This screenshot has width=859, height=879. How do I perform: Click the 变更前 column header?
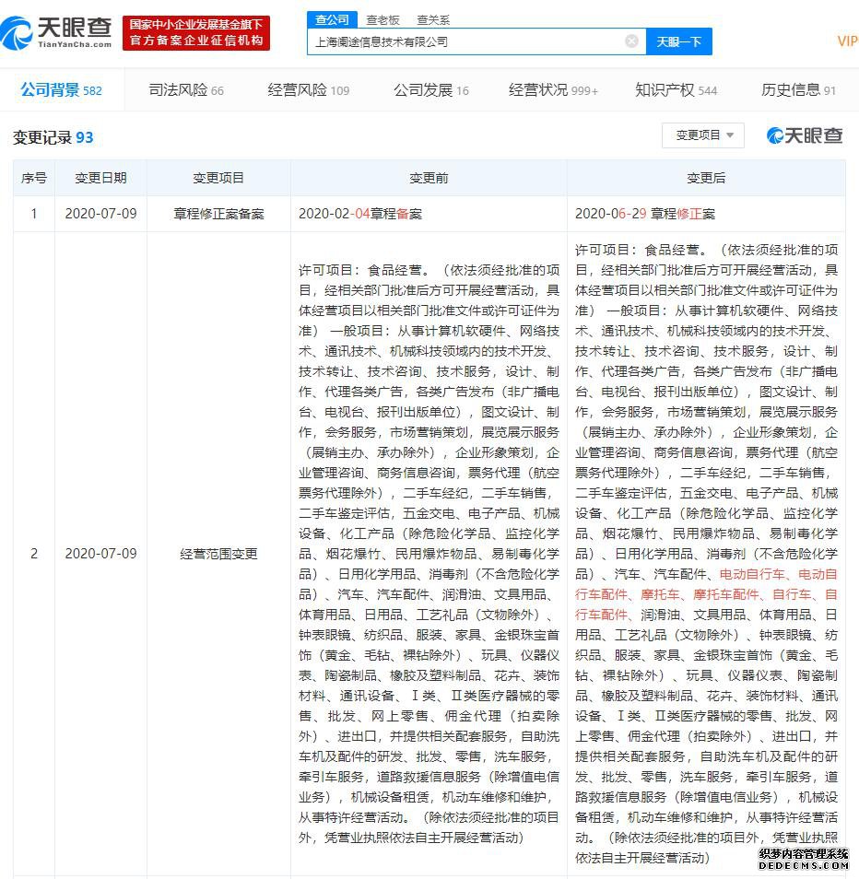point(429,178)
